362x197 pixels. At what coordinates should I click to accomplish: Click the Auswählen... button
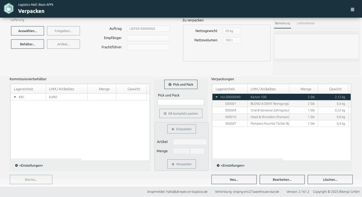pyautogui.click(x=27, y=31)
